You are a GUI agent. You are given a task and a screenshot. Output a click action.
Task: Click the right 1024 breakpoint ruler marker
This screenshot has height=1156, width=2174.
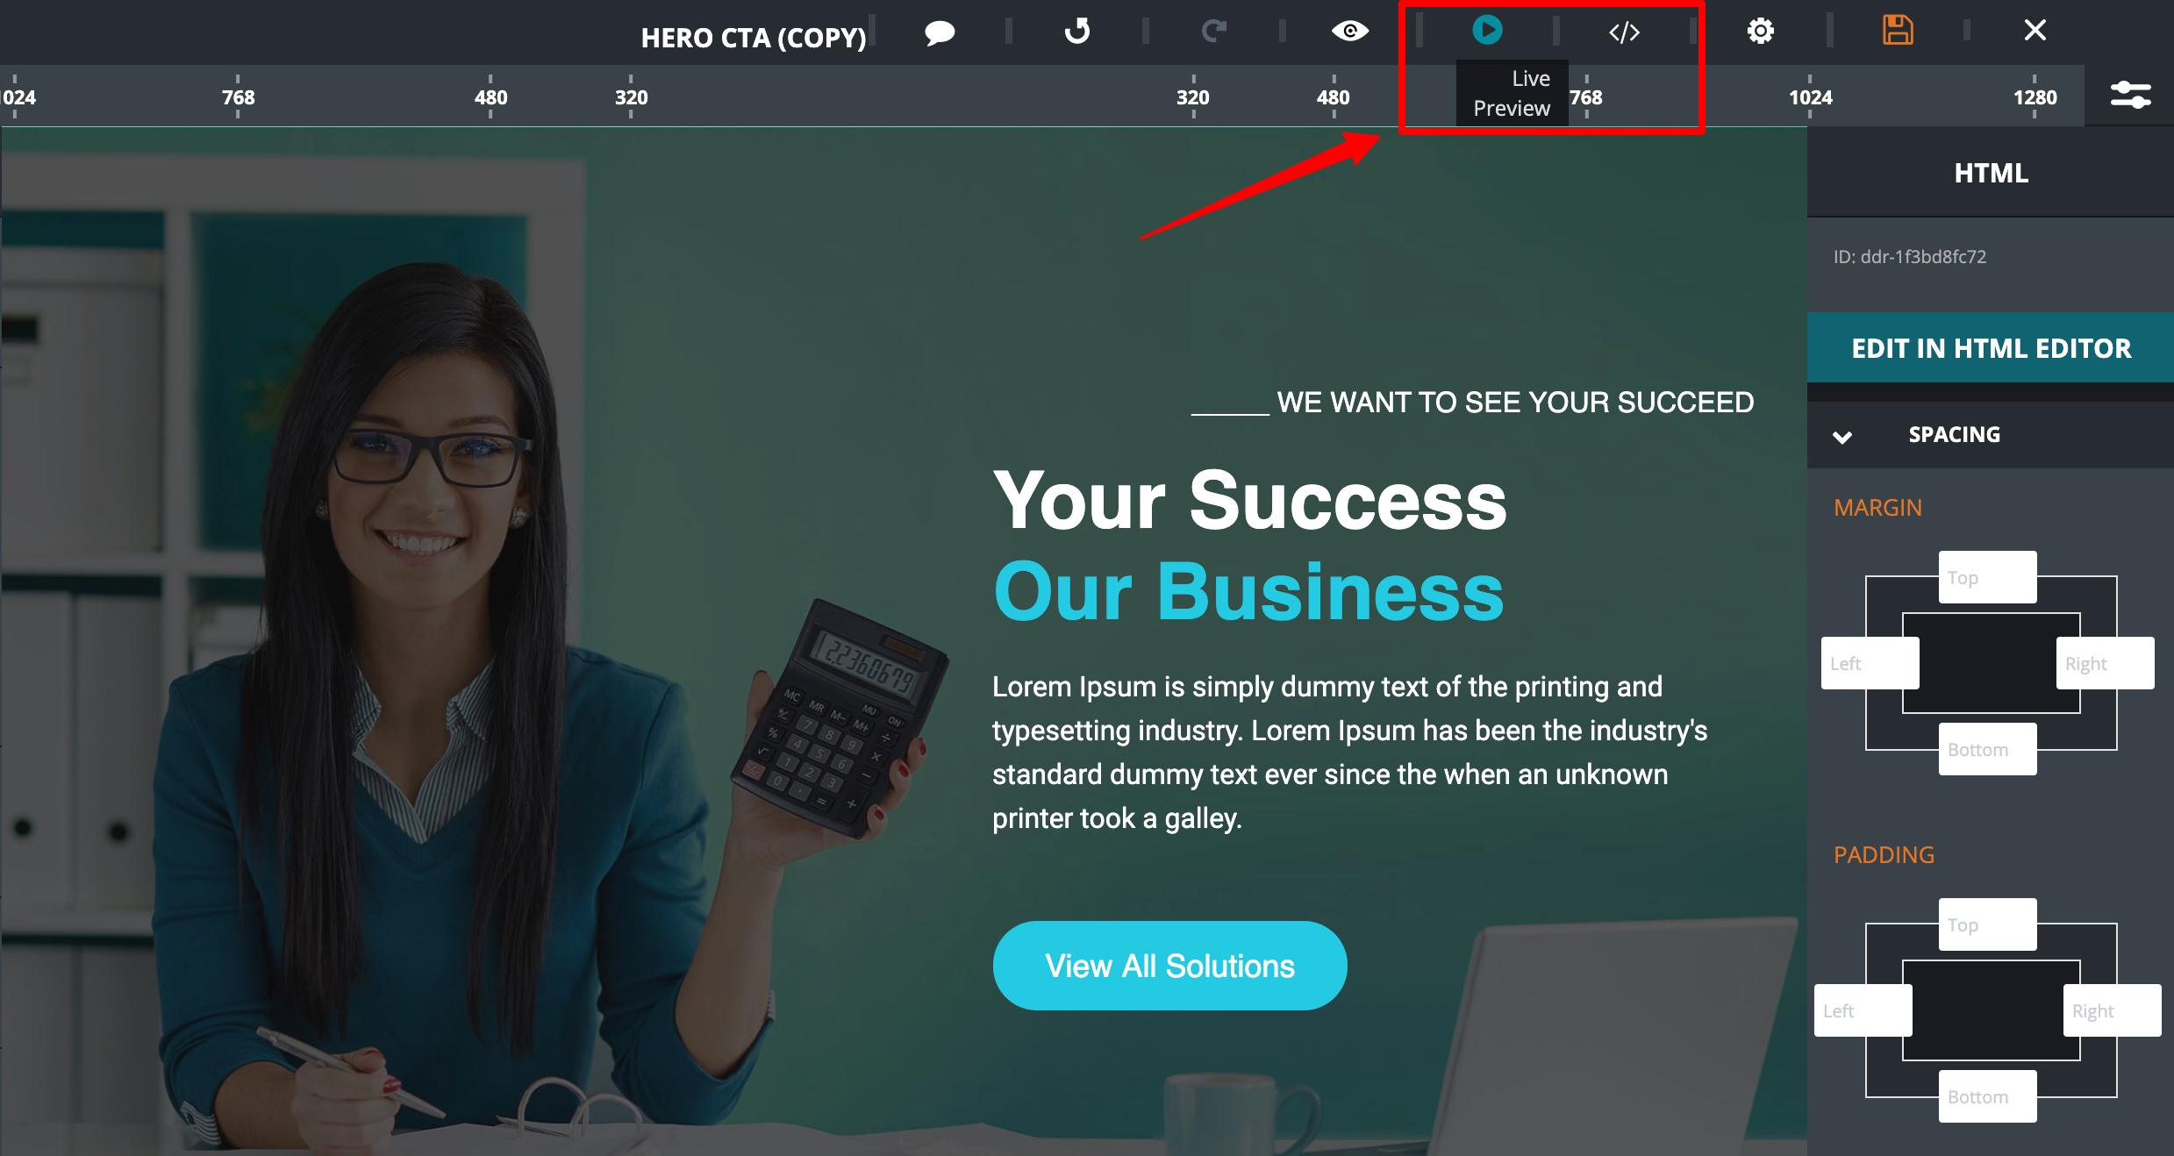click(x=1810, y=96)
